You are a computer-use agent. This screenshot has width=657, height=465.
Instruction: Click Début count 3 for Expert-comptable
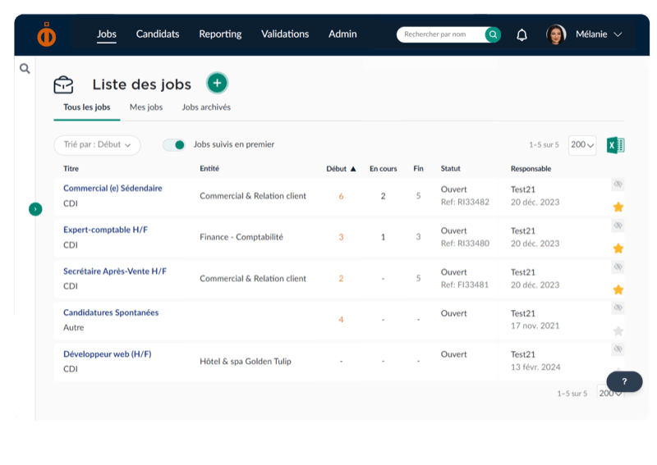point(341,237)
